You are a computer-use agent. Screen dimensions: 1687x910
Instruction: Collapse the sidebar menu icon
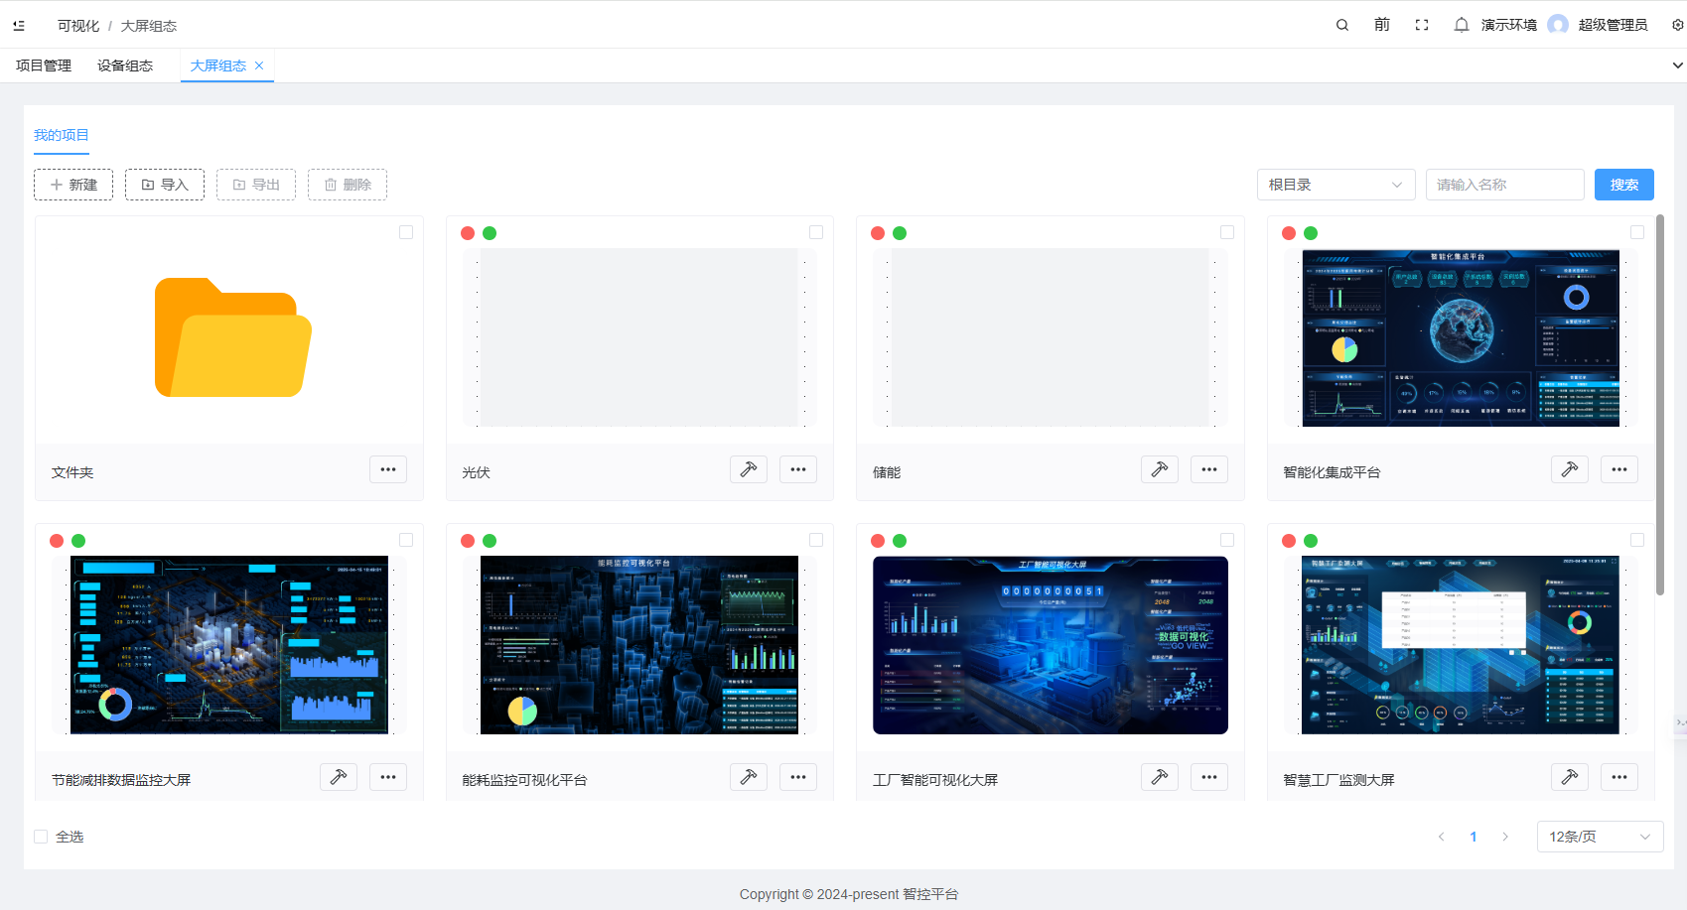tap(19, 26)
